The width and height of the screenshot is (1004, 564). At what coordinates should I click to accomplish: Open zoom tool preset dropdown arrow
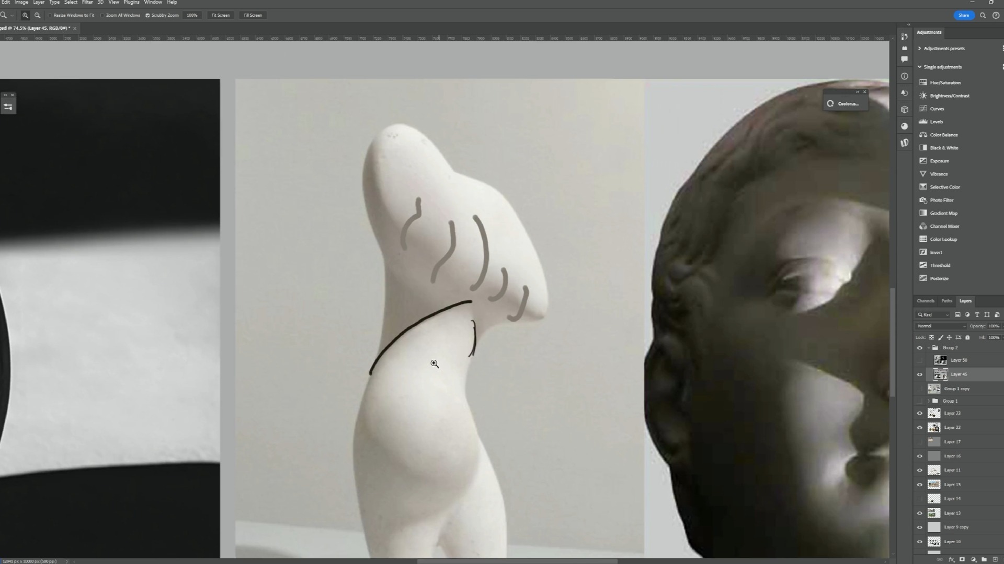click(12, 16)
